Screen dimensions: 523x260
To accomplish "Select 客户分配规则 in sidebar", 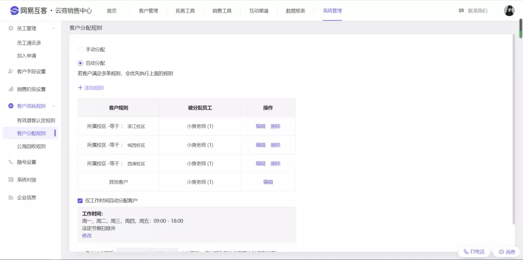I will point(31,133).
